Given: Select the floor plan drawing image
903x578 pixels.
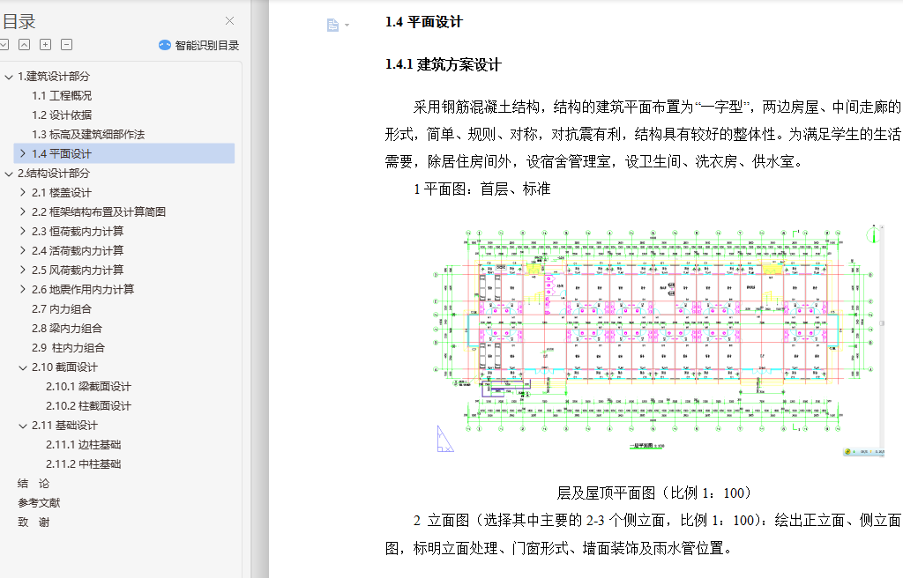Looking at the screenshot, I should [x=659, y=340].
